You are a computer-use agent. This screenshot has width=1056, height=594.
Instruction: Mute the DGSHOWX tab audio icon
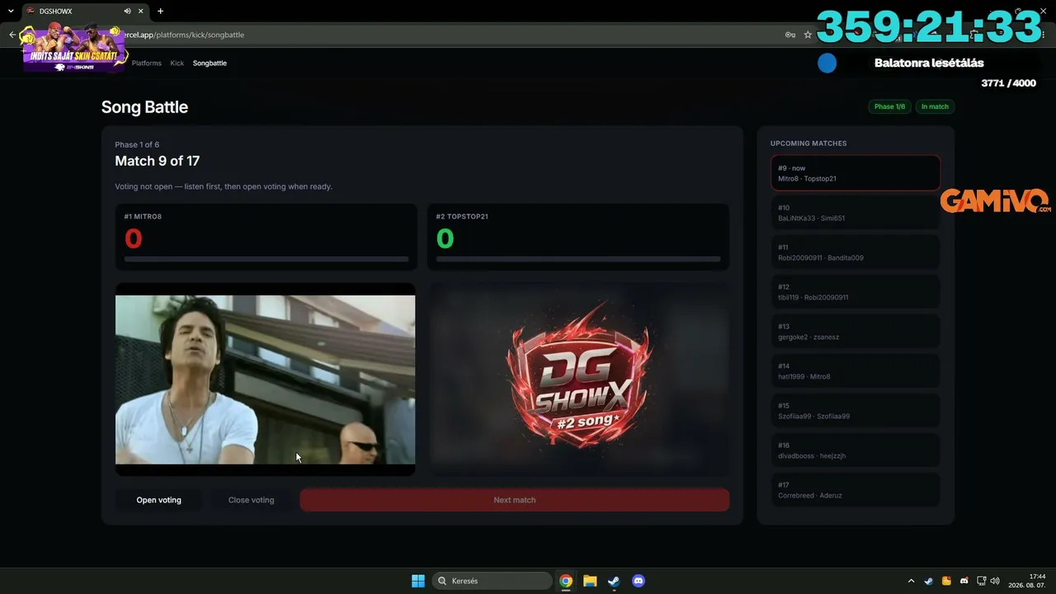127,11
